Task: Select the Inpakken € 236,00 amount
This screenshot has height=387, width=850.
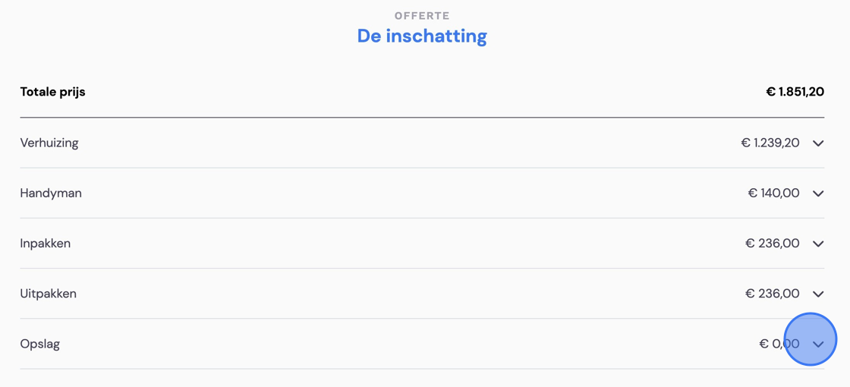Action: point(772,244)
